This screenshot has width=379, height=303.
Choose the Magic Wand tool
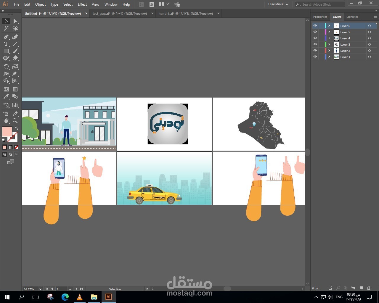[6, 28]
